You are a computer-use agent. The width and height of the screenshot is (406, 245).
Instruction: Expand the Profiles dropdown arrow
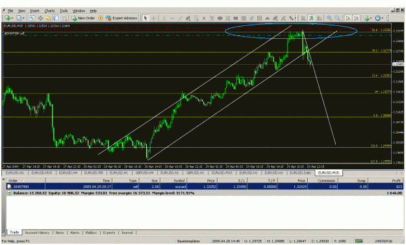coord(23,18)
